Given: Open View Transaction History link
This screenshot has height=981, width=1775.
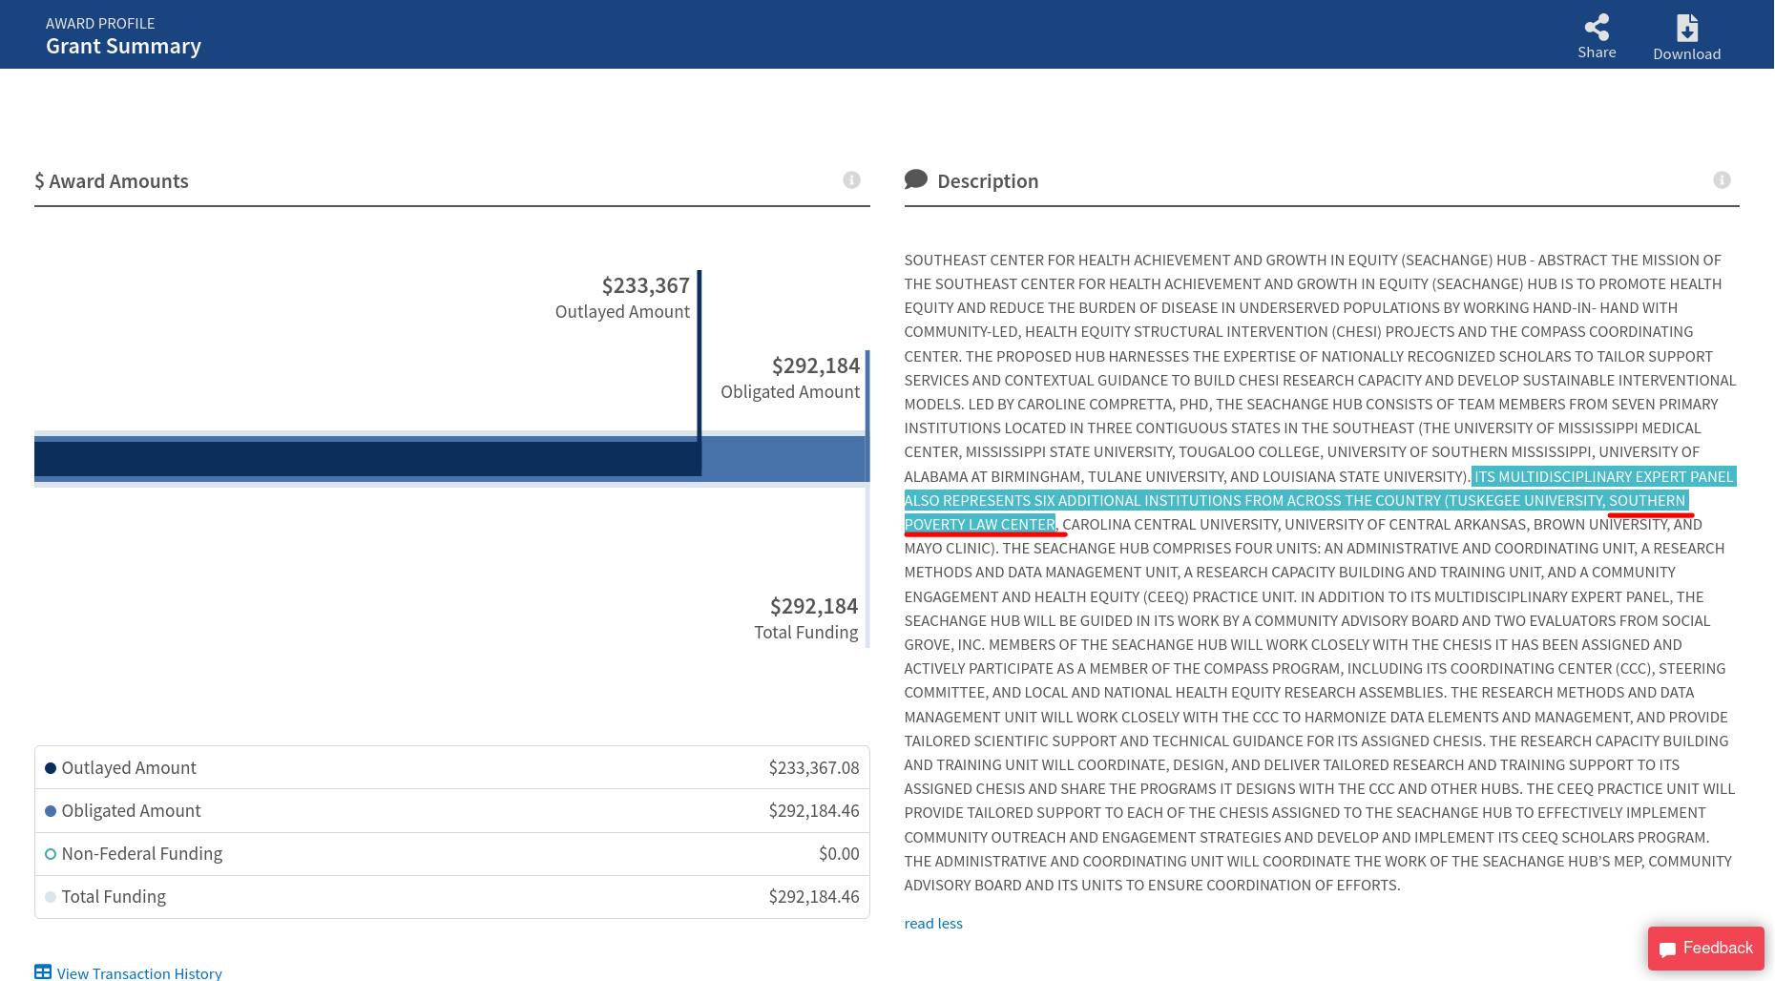Looking at the screenshot, I should point(139,973).
